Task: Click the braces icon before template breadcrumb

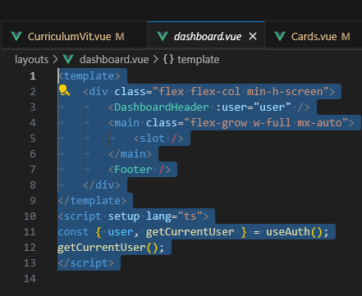Action: (168, 59)
